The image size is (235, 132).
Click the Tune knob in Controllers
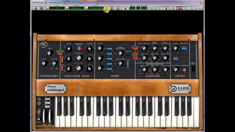[x=49, y=53]
